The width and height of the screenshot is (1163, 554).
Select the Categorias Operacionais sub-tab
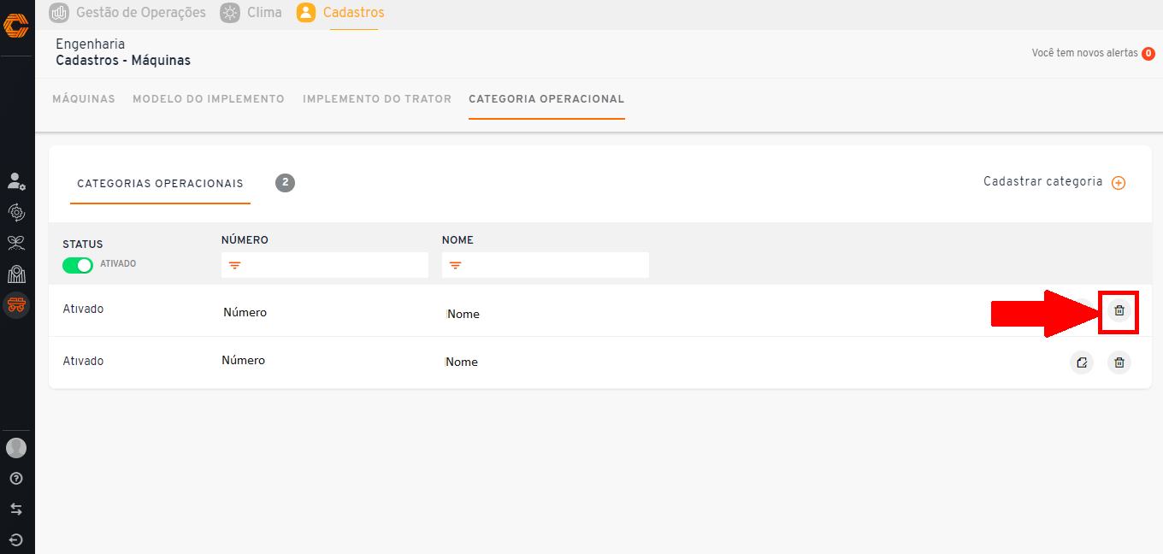160,183
